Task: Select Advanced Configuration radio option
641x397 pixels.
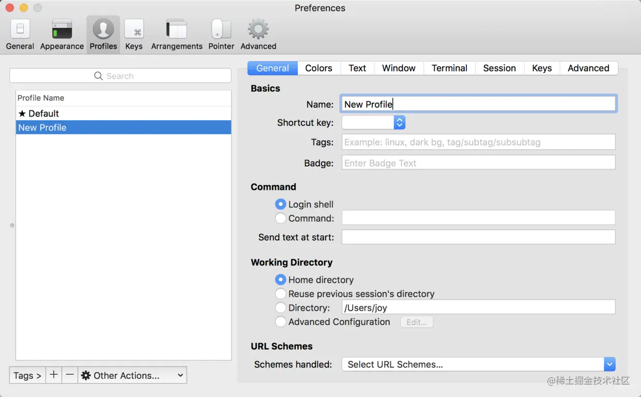Action: point(281,322)
